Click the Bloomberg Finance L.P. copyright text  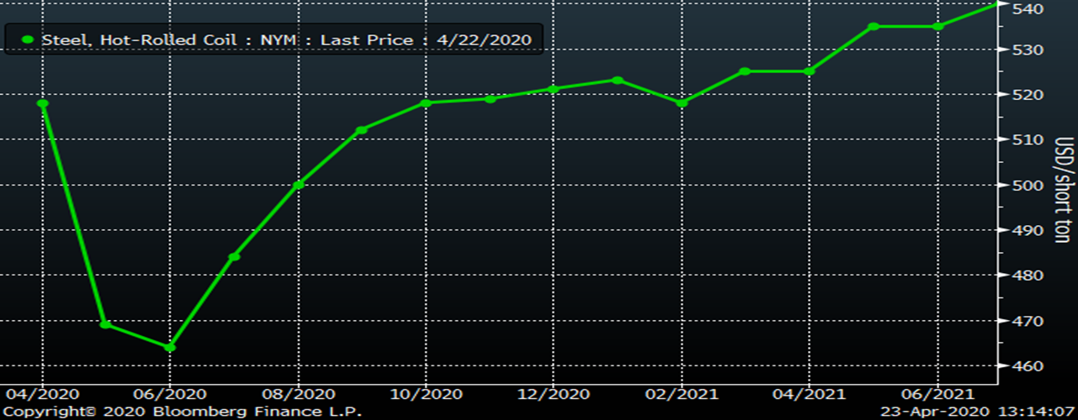pyautogui.click(x=181, y=412)
